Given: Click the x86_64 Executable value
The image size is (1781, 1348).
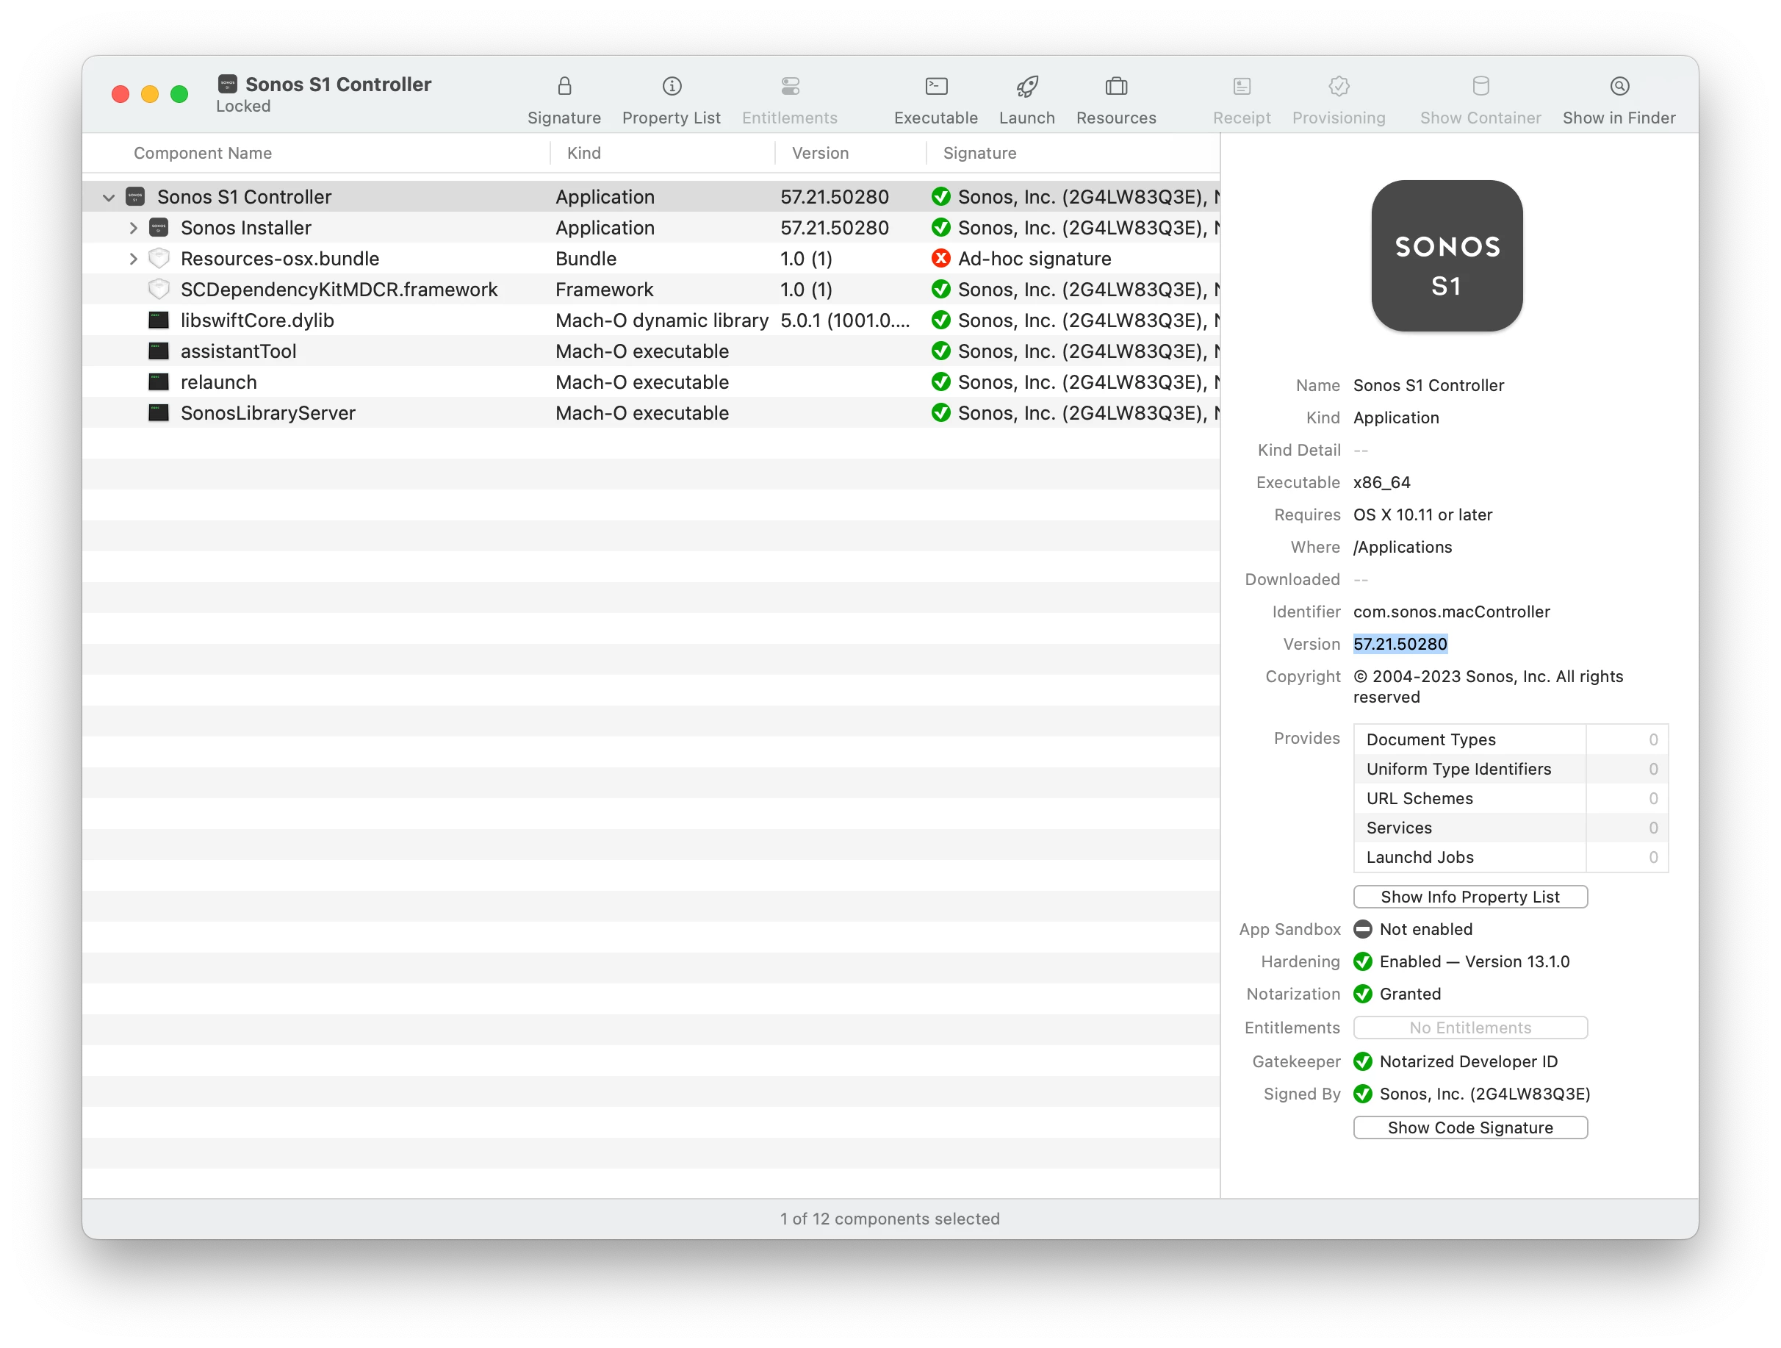Looking at the screenshot, I should (x=1381, y=482).
